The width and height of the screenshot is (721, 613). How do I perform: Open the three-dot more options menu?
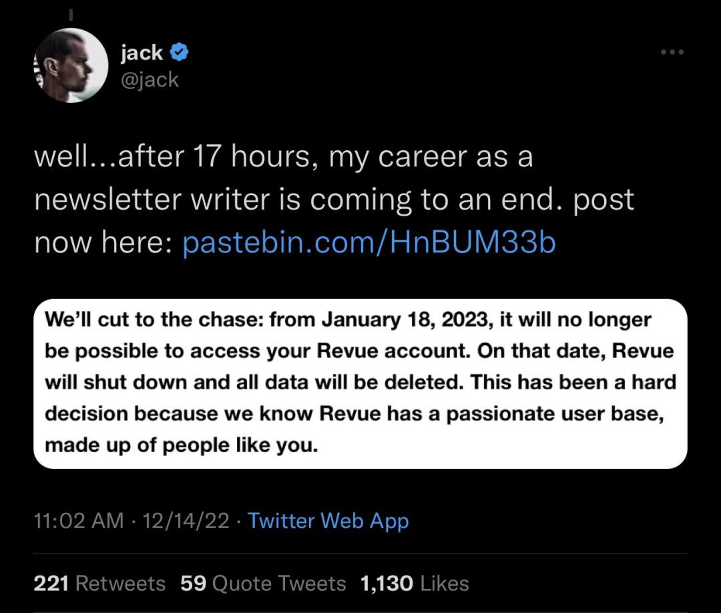point(672,52)
